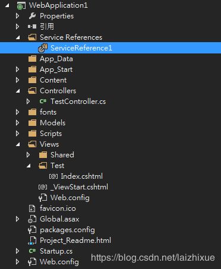Expand the Startup.cs node arrow

(17, 251)
